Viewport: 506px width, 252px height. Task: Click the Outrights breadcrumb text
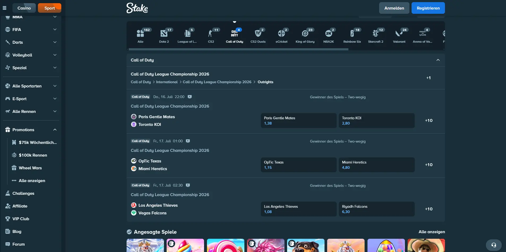pyautogui.click(x=265, y=82)
